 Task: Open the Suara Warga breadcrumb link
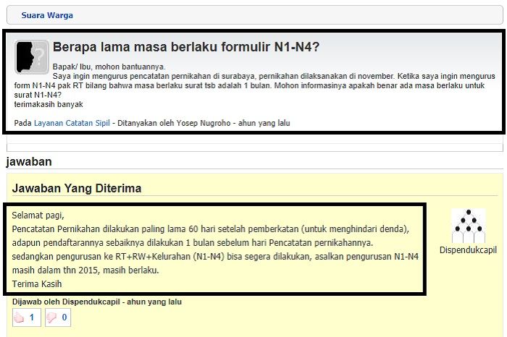coord(47,15)
